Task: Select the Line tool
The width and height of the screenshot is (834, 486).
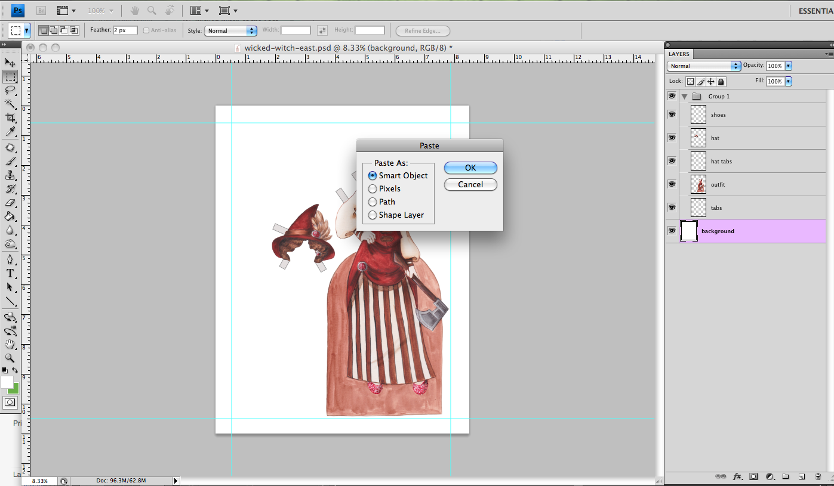Action: pos(10,301)
